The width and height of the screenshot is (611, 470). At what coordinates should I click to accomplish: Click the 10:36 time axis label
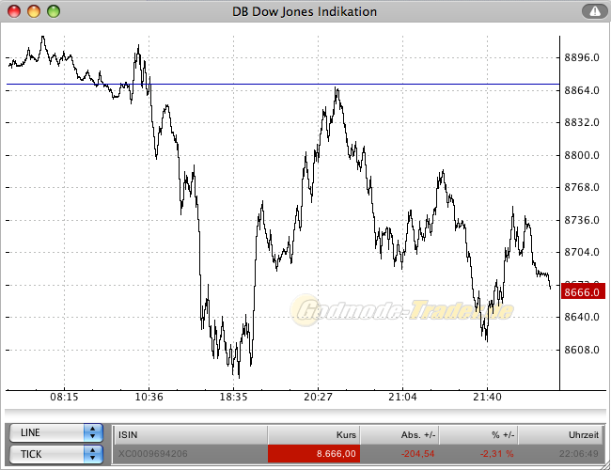pos(149,397)
